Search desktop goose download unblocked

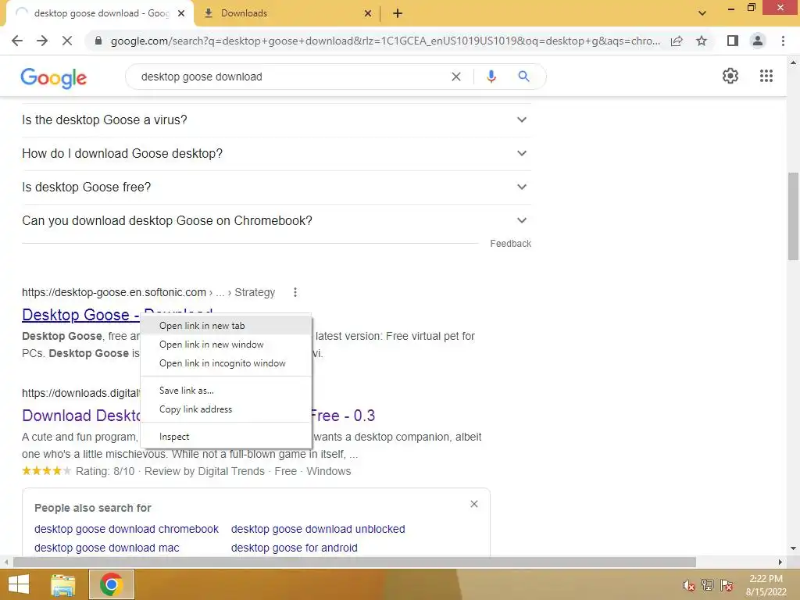click(x=318, y=529)
